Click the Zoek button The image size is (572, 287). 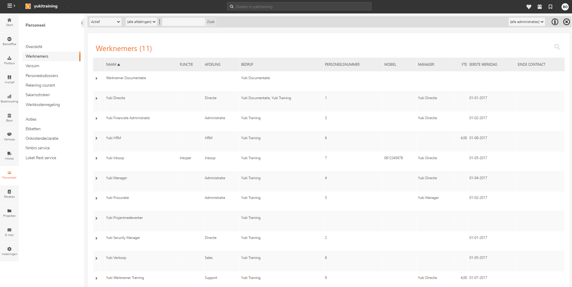pos(211,22)
